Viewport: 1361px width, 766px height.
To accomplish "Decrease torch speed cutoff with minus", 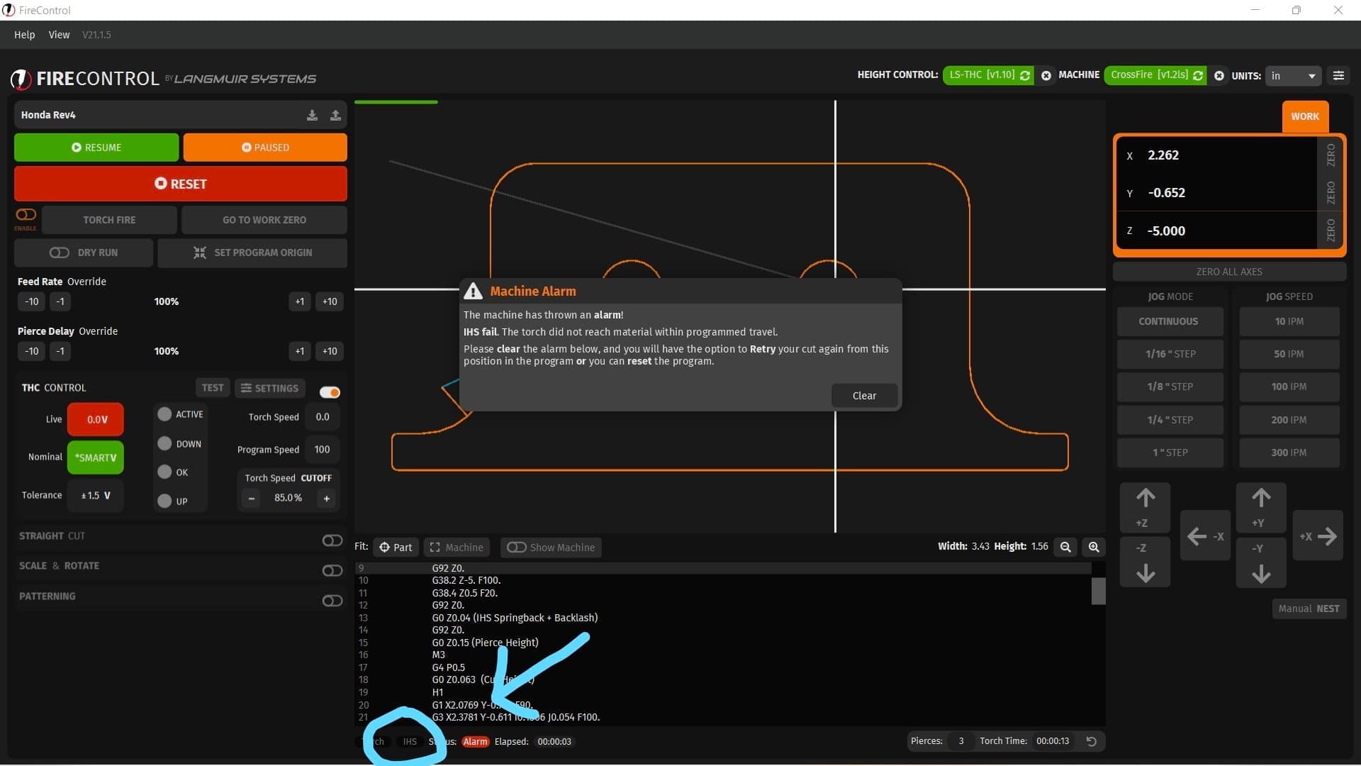I will [x=251, y=498].
